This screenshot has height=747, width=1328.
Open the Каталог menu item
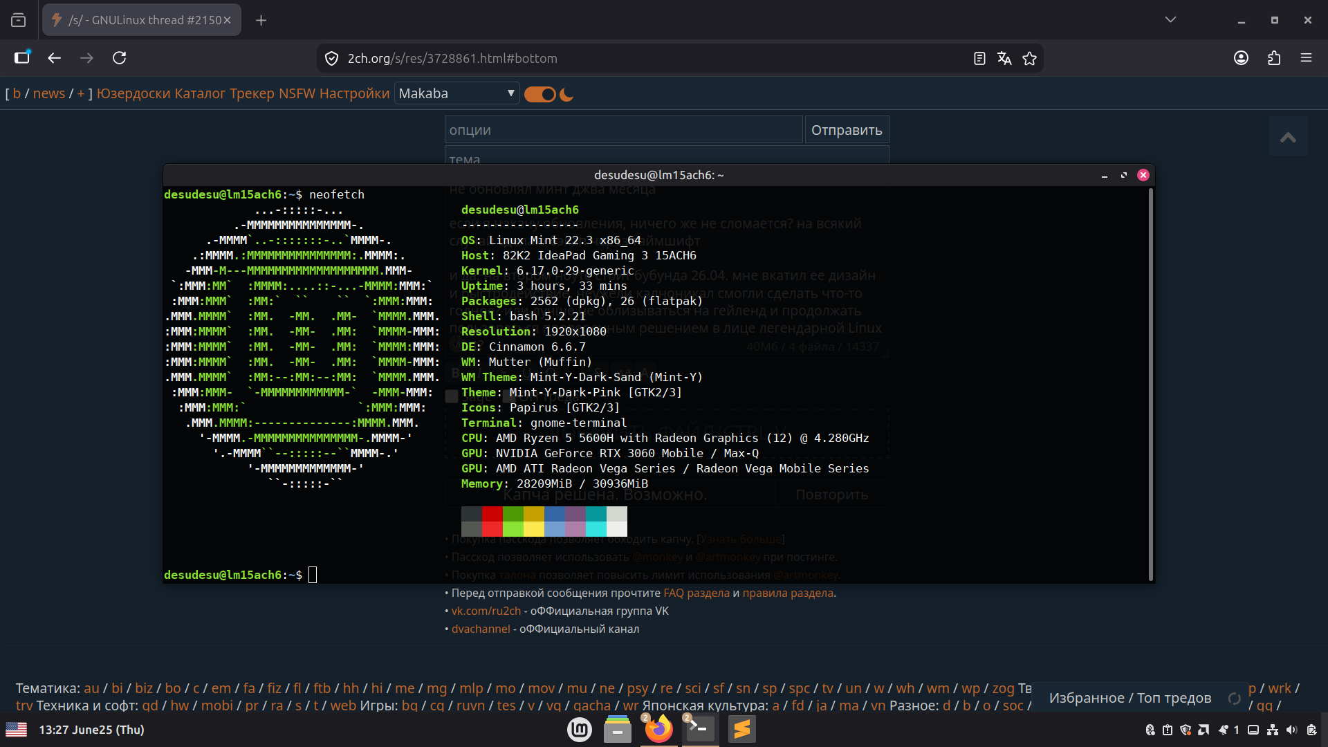pyautogui.click(x=200, y=93)
